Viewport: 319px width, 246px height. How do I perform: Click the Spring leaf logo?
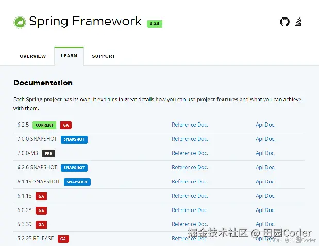click(x=20, y=22)
